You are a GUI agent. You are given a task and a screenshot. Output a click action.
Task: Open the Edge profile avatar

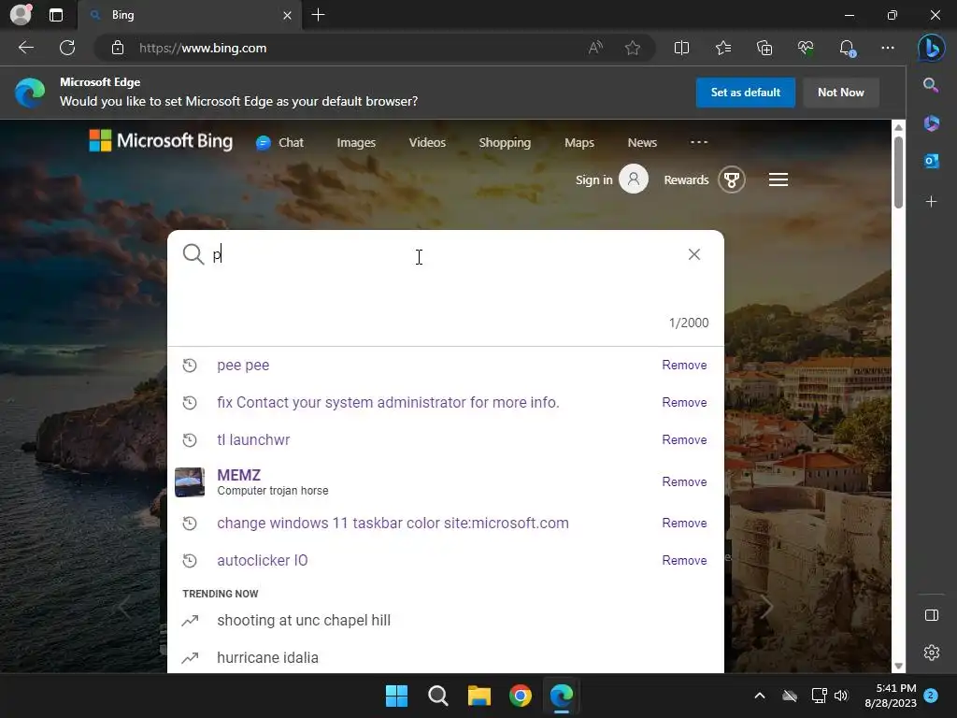[21, 15]
